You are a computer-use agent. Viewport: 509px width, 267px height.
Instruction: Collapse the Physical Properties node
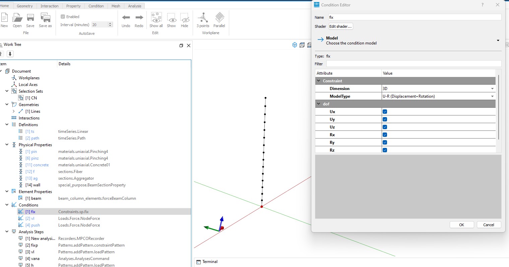[x=7, y=145]
